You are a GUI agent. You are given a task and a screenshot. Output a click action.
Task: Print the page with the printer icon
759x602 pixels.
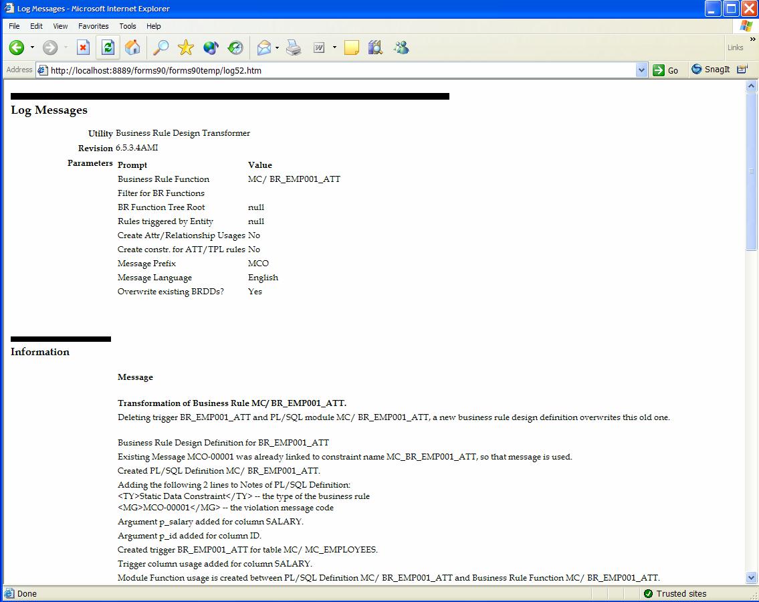[294, 47]
